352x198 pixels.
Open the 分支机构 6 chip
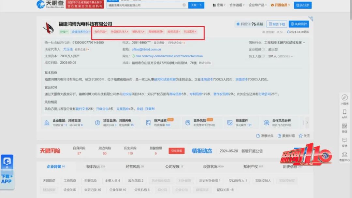click(142, 190)
